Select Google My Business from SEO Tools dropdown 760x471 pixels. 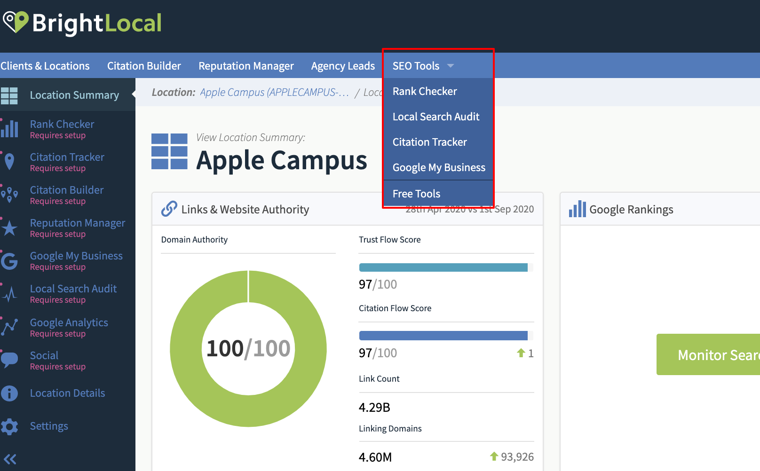tap(438, 167)
